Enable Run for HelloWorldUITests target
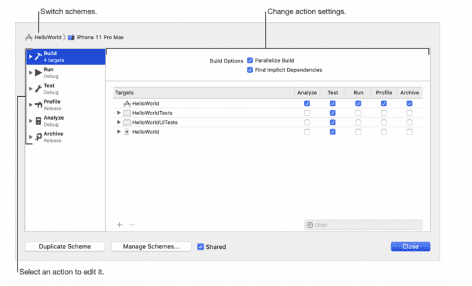 (x=358, y=122)
